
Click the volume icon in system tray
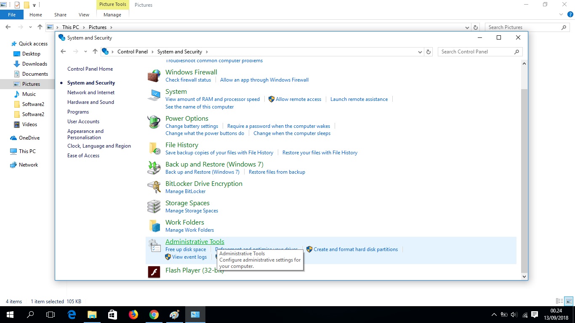tap(514, 315)
